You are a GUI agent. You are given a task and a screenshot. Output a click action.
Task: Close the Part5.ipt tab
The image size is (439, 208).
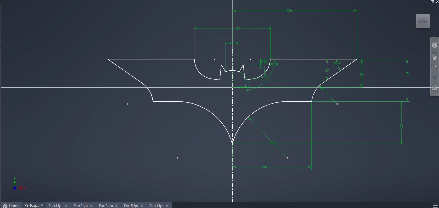pos(142,206)
